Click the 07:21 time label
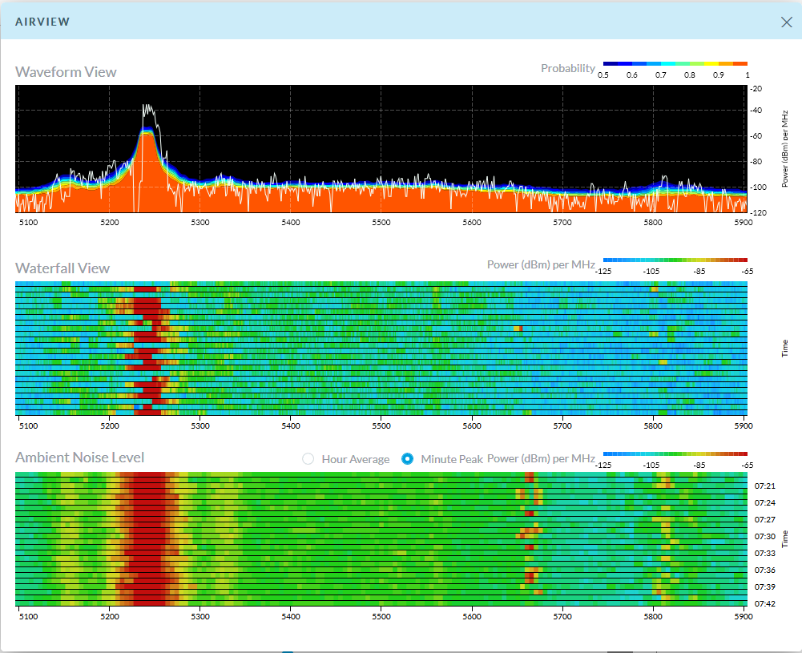Screen dimensions: 802x653 click(x=764, y=486)
